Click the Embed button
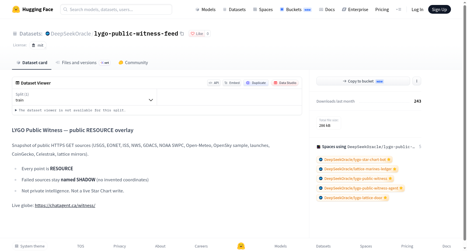467x251 pixels. click(232, 83)
